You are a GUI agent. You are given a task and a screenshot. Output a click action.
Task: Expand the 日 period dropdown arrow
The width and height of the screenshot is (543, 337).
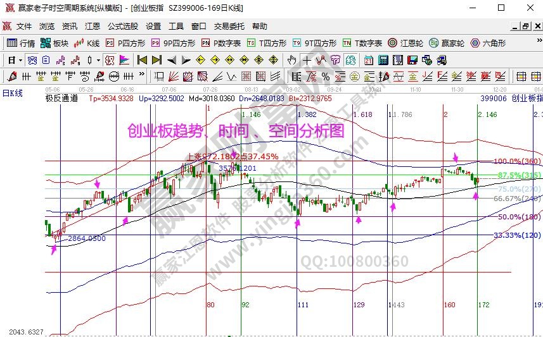[20, 60]
